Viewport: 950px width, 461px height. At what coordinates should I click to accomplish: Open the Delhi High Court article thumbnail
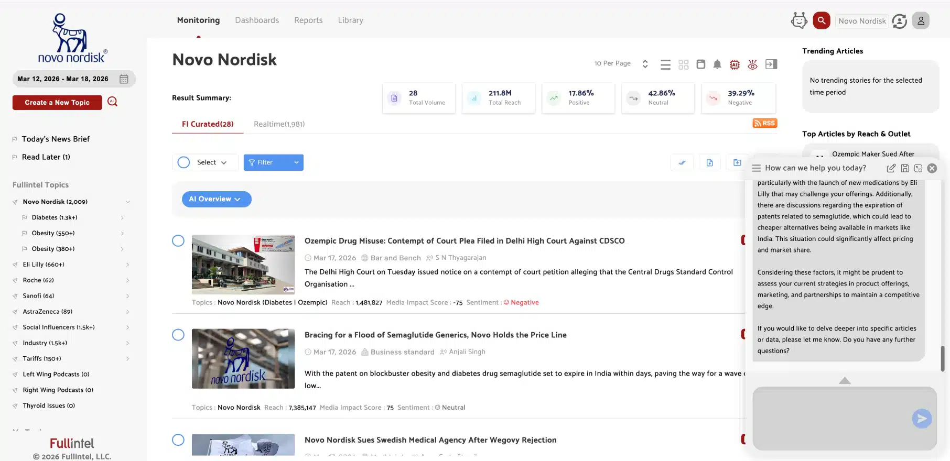(x=243, y=265)
